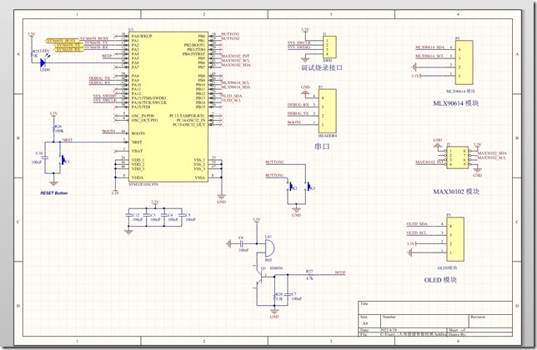This screenshot has width=537, height=350.
Task: Click the '串口' caption text
Action: (322, 147)
